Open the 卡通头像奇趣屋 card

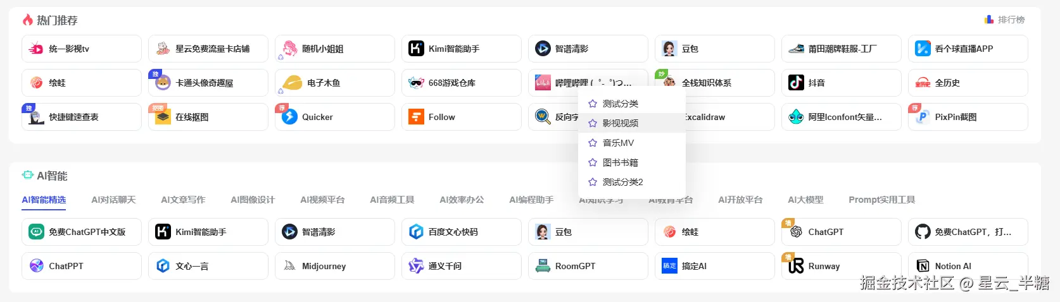pyautogui.click(x=208, y=83)
